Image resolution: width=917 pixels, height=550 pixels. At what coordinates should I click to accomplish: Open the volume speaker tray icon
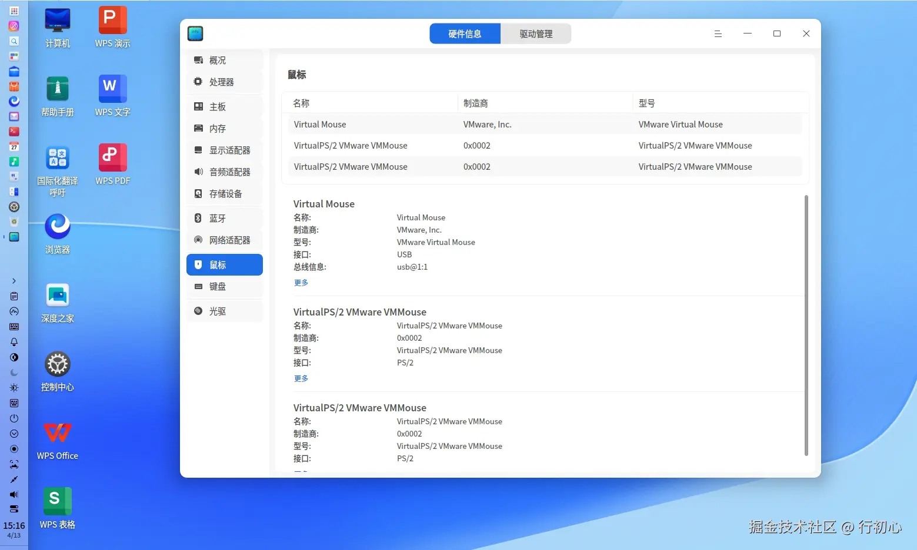click(14, 495)
